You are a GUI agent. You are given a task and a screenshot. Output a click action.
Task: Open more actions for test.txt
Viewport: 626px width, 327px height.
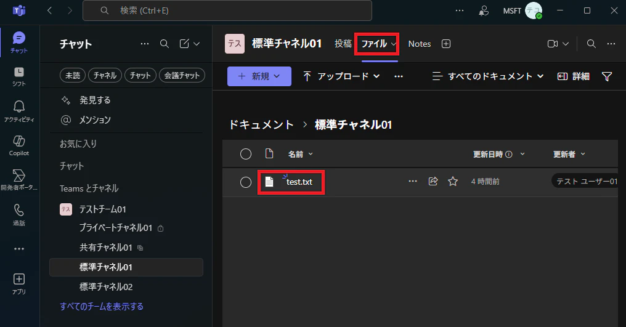point(413,181)
